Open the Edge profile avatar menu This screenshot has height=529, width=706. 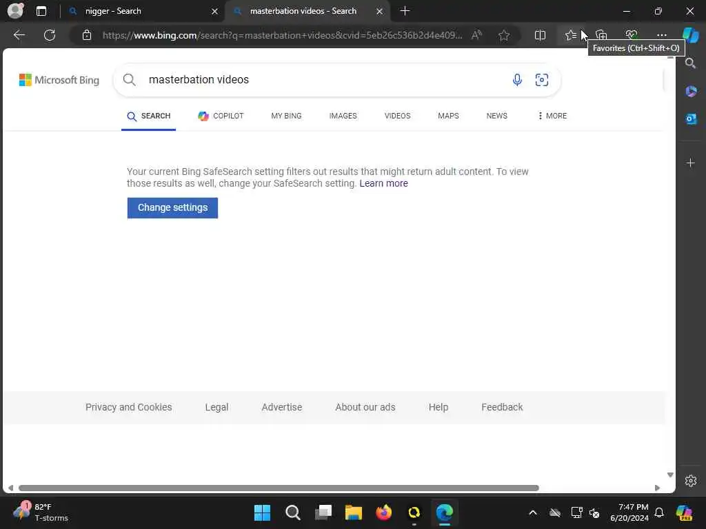(x=15, y=11)
